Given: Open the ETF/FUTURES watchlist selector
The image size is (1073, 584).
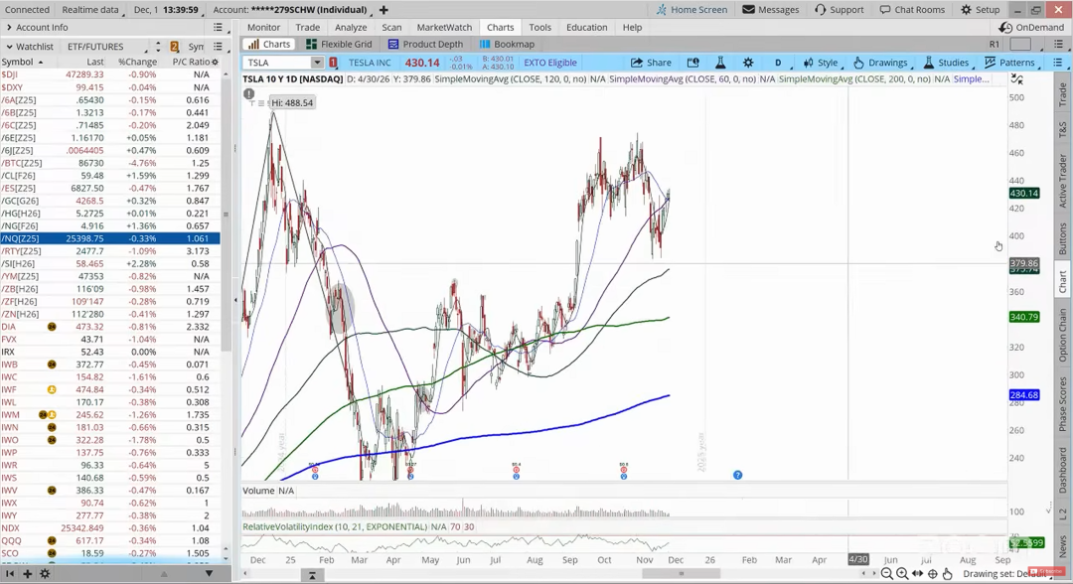Looking at the screenshot, I should click(x=106, y=47).
